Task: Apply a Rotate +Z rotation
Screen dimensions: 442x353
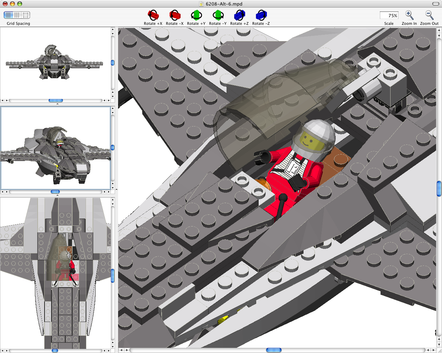Action: [239, 14]
